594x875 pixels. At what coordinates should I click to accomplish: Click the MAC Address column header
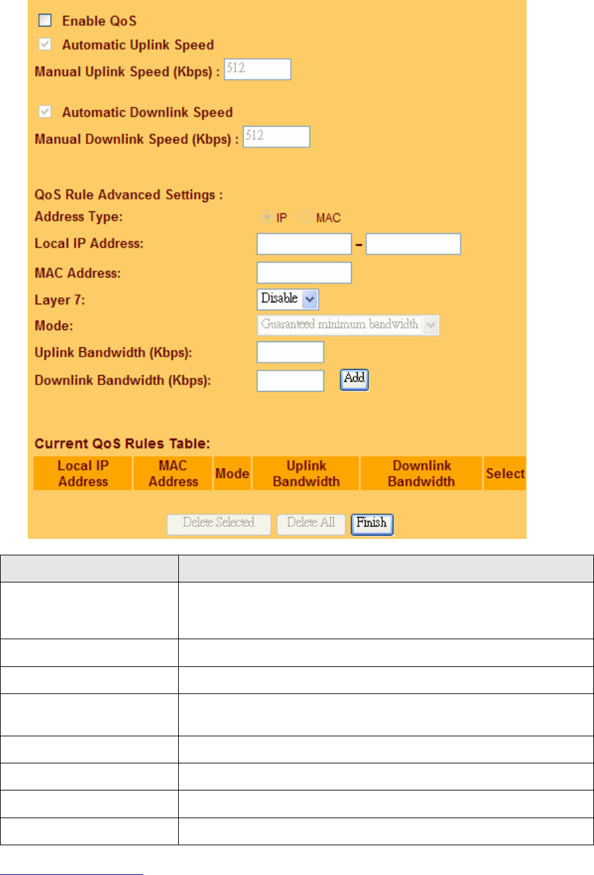coord(173,473)
